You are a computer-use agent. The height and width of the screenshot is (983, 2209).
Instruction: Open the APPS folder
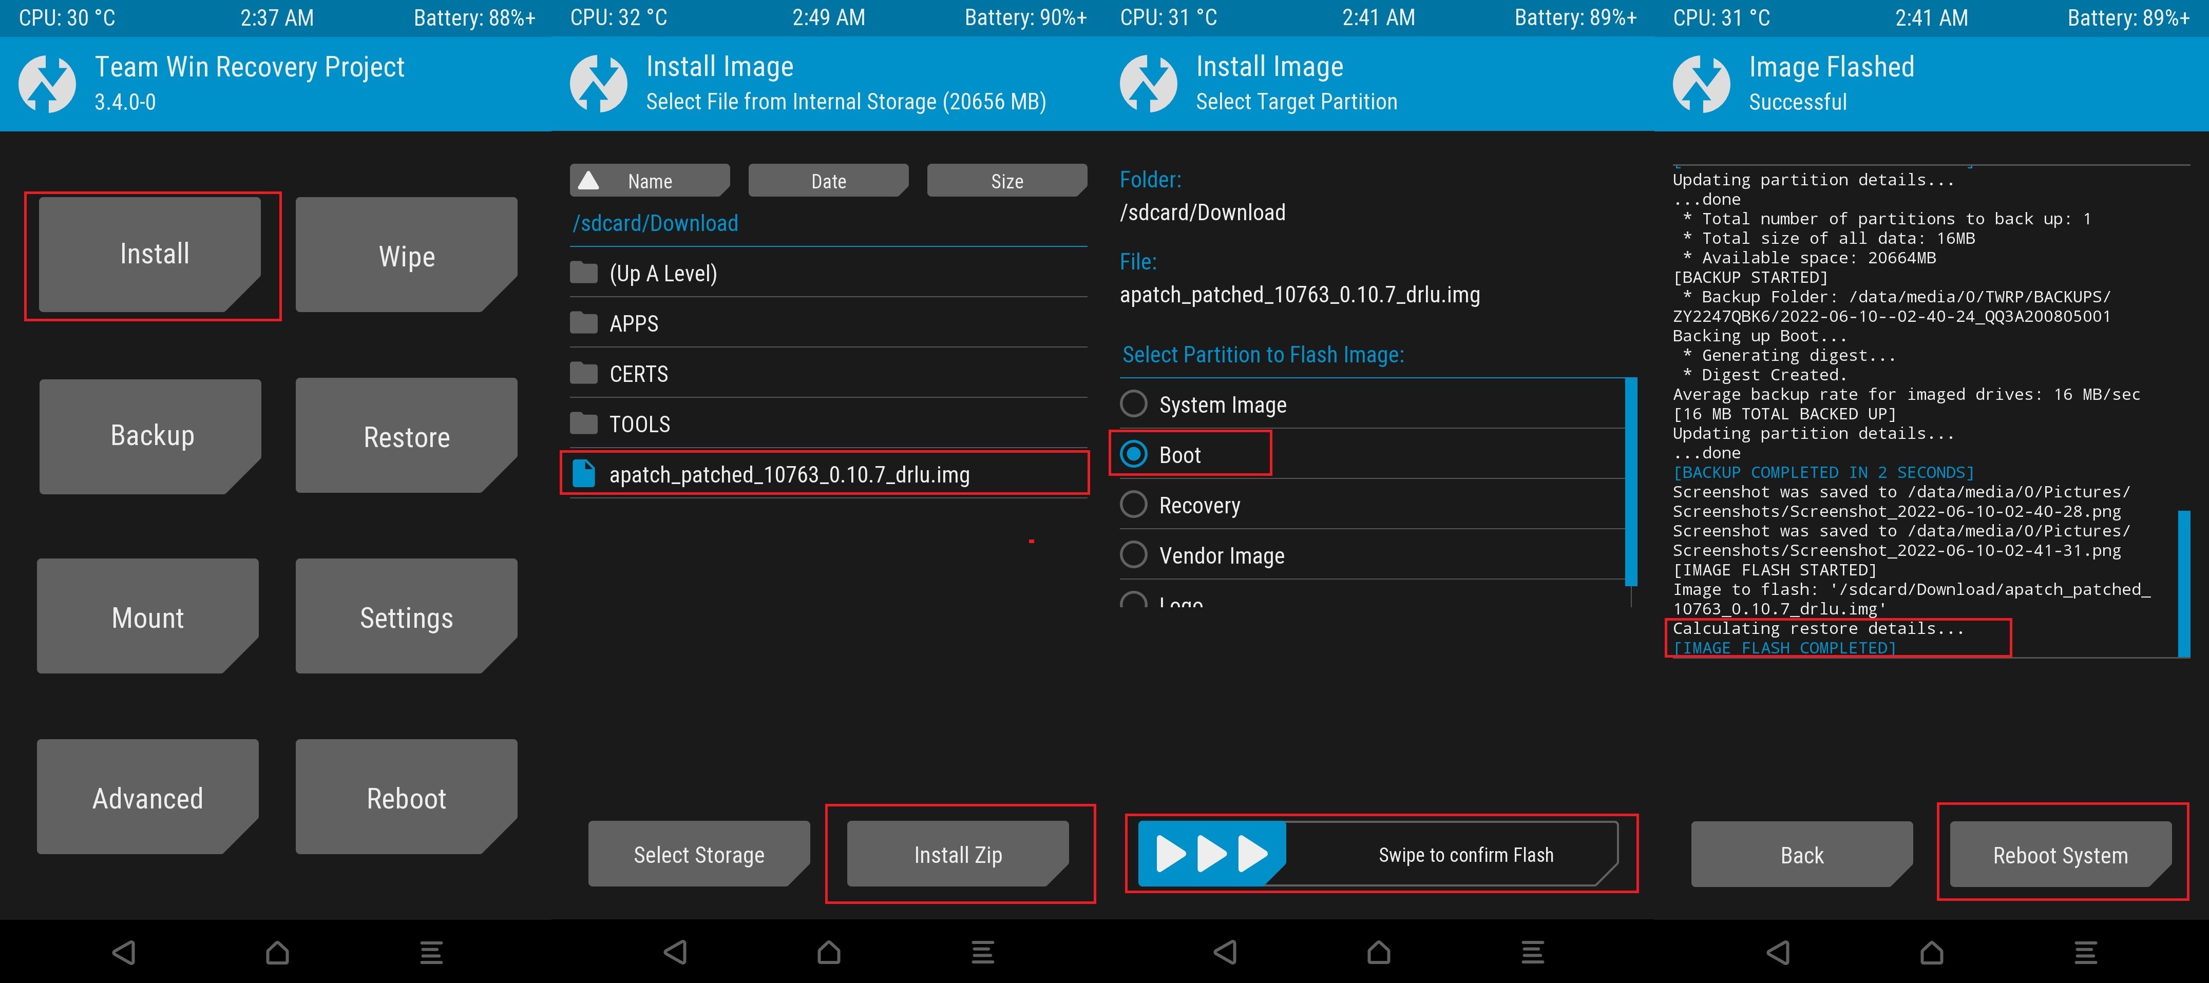pyautogui.click(x=828, y=323)
